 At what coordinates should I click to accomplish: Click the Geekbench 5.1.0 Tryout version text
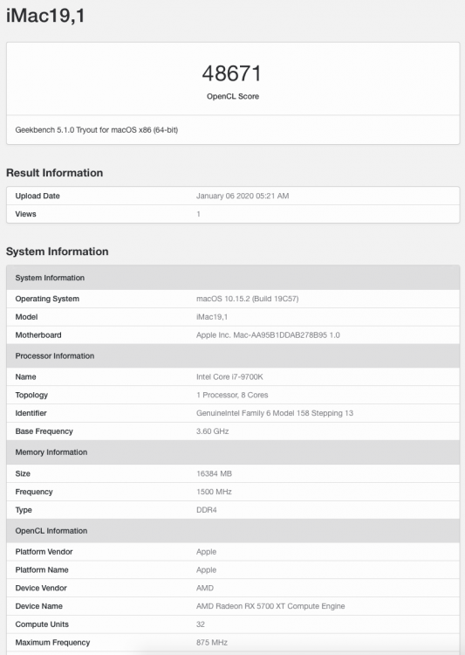click(x=97, y=130)
